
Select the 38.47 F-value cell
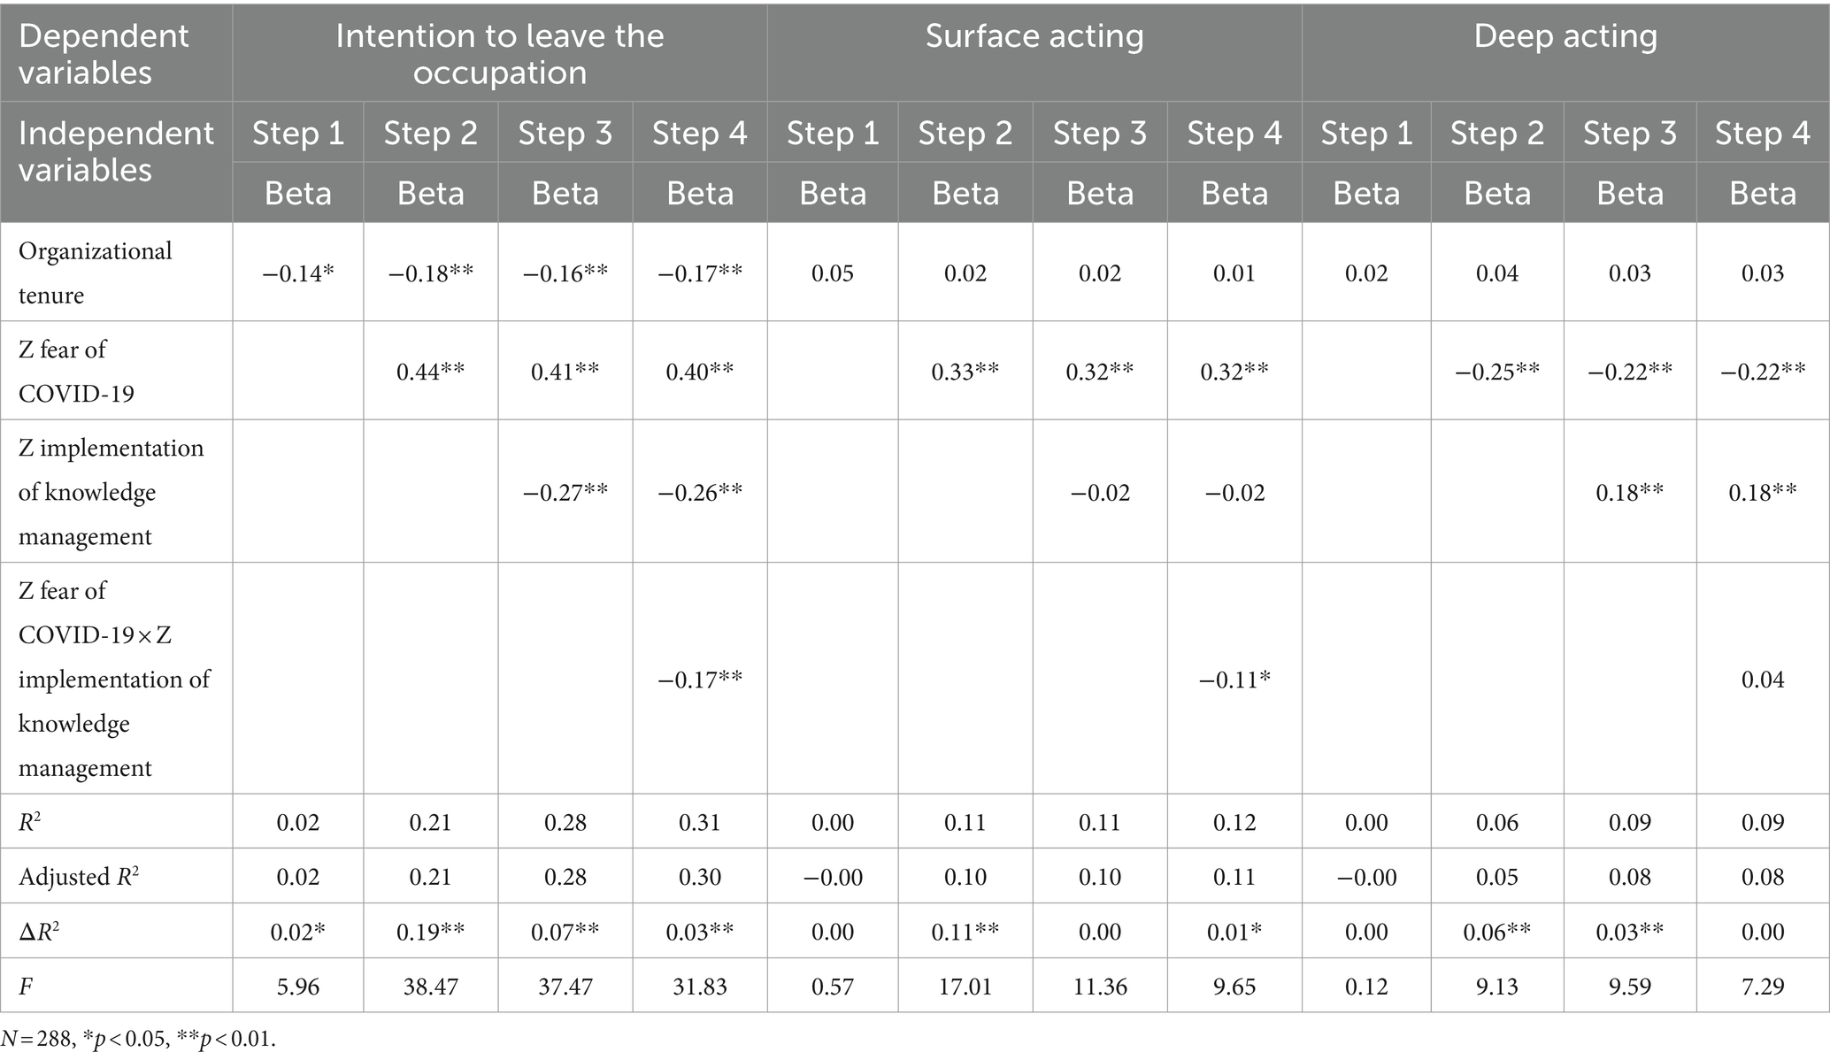(431, 986)
